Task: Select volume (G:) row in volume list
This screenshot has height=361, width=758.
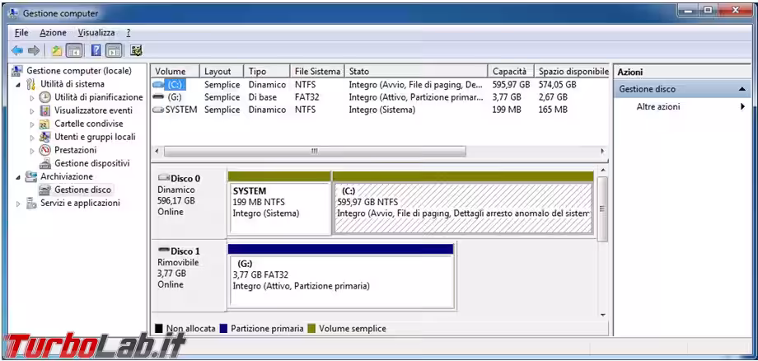Action: point(174,97)
